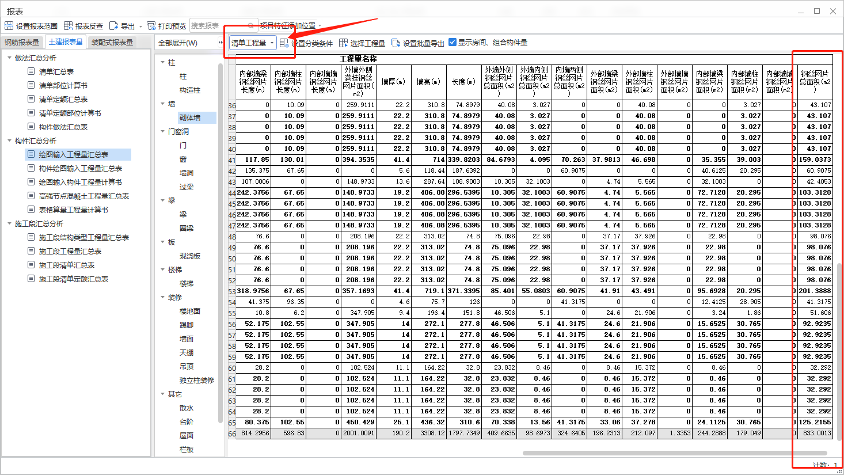844x475 pixels.
Task: Click the report icon beside 清单定额汇总表
Action: tap(31, 99)
